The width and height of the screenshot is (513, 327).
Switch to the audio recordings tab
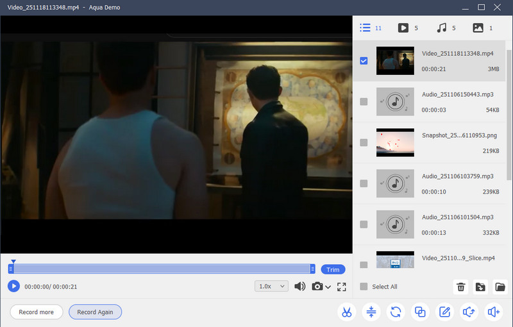446,28
